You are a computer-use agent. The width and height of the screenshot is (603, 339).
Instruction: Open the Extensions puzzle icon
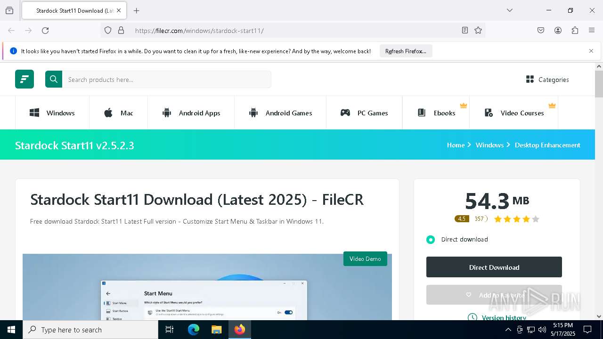pos(575,30)
